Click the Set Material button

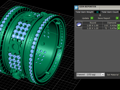point(112,75)
